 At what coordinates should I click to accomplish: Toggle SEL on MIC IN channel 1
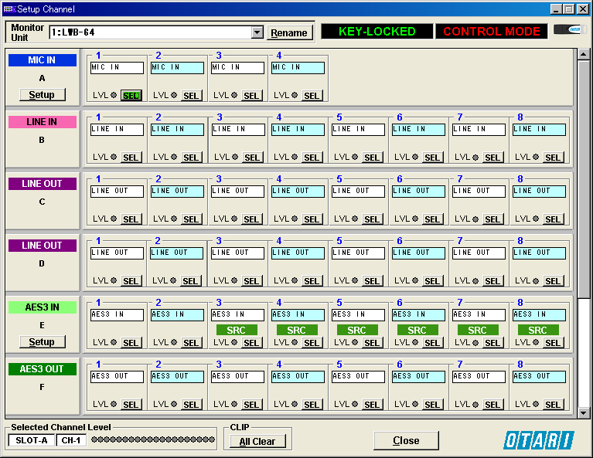tap(131, 96)
